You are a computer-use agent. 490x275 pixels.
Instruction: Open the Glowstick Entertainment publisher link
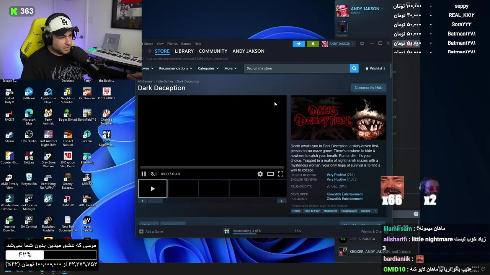pos(345,199)
